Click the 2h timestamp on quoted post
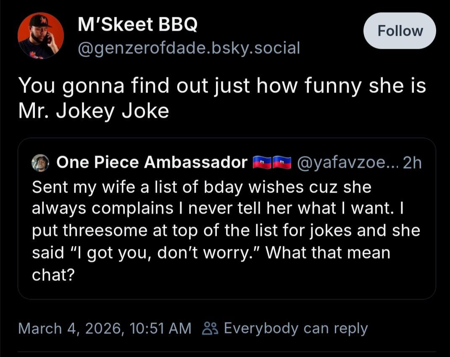450x357 pixels. click(x=412, y=163)
